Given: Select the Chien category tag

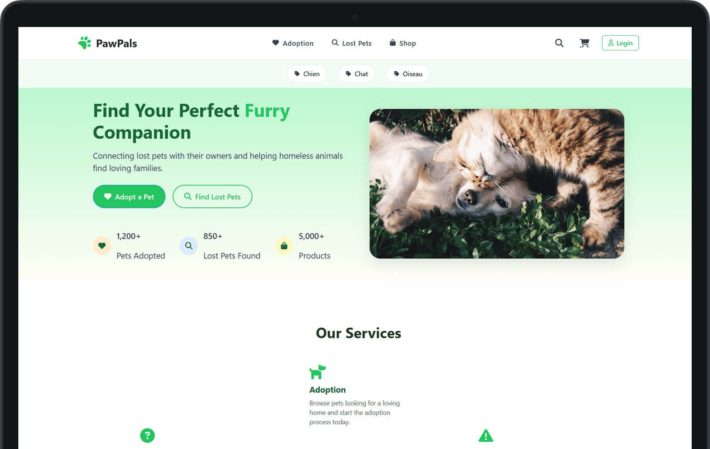Looking at the screenshot, I should coord(307,74).
